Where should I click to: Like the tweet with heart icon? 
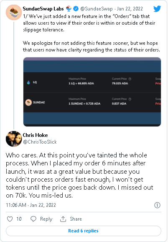pos(10,219)
